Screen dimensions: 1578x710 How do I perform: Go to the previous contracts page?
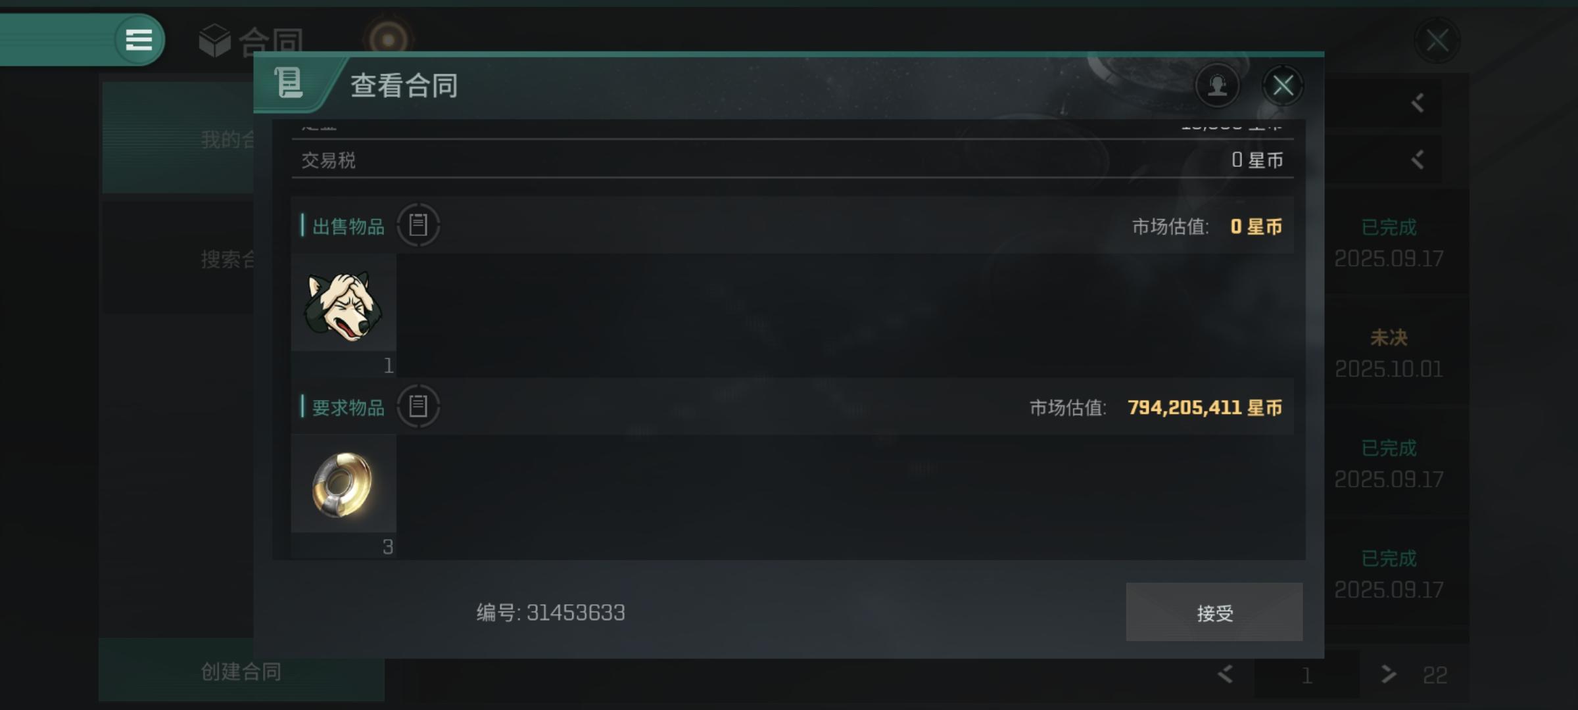1225,674
